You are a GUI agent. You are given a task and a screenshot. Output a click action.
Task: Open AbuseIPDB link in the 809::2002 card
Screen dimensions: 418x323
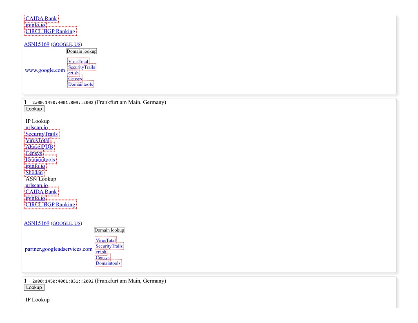tap(39, 147)
